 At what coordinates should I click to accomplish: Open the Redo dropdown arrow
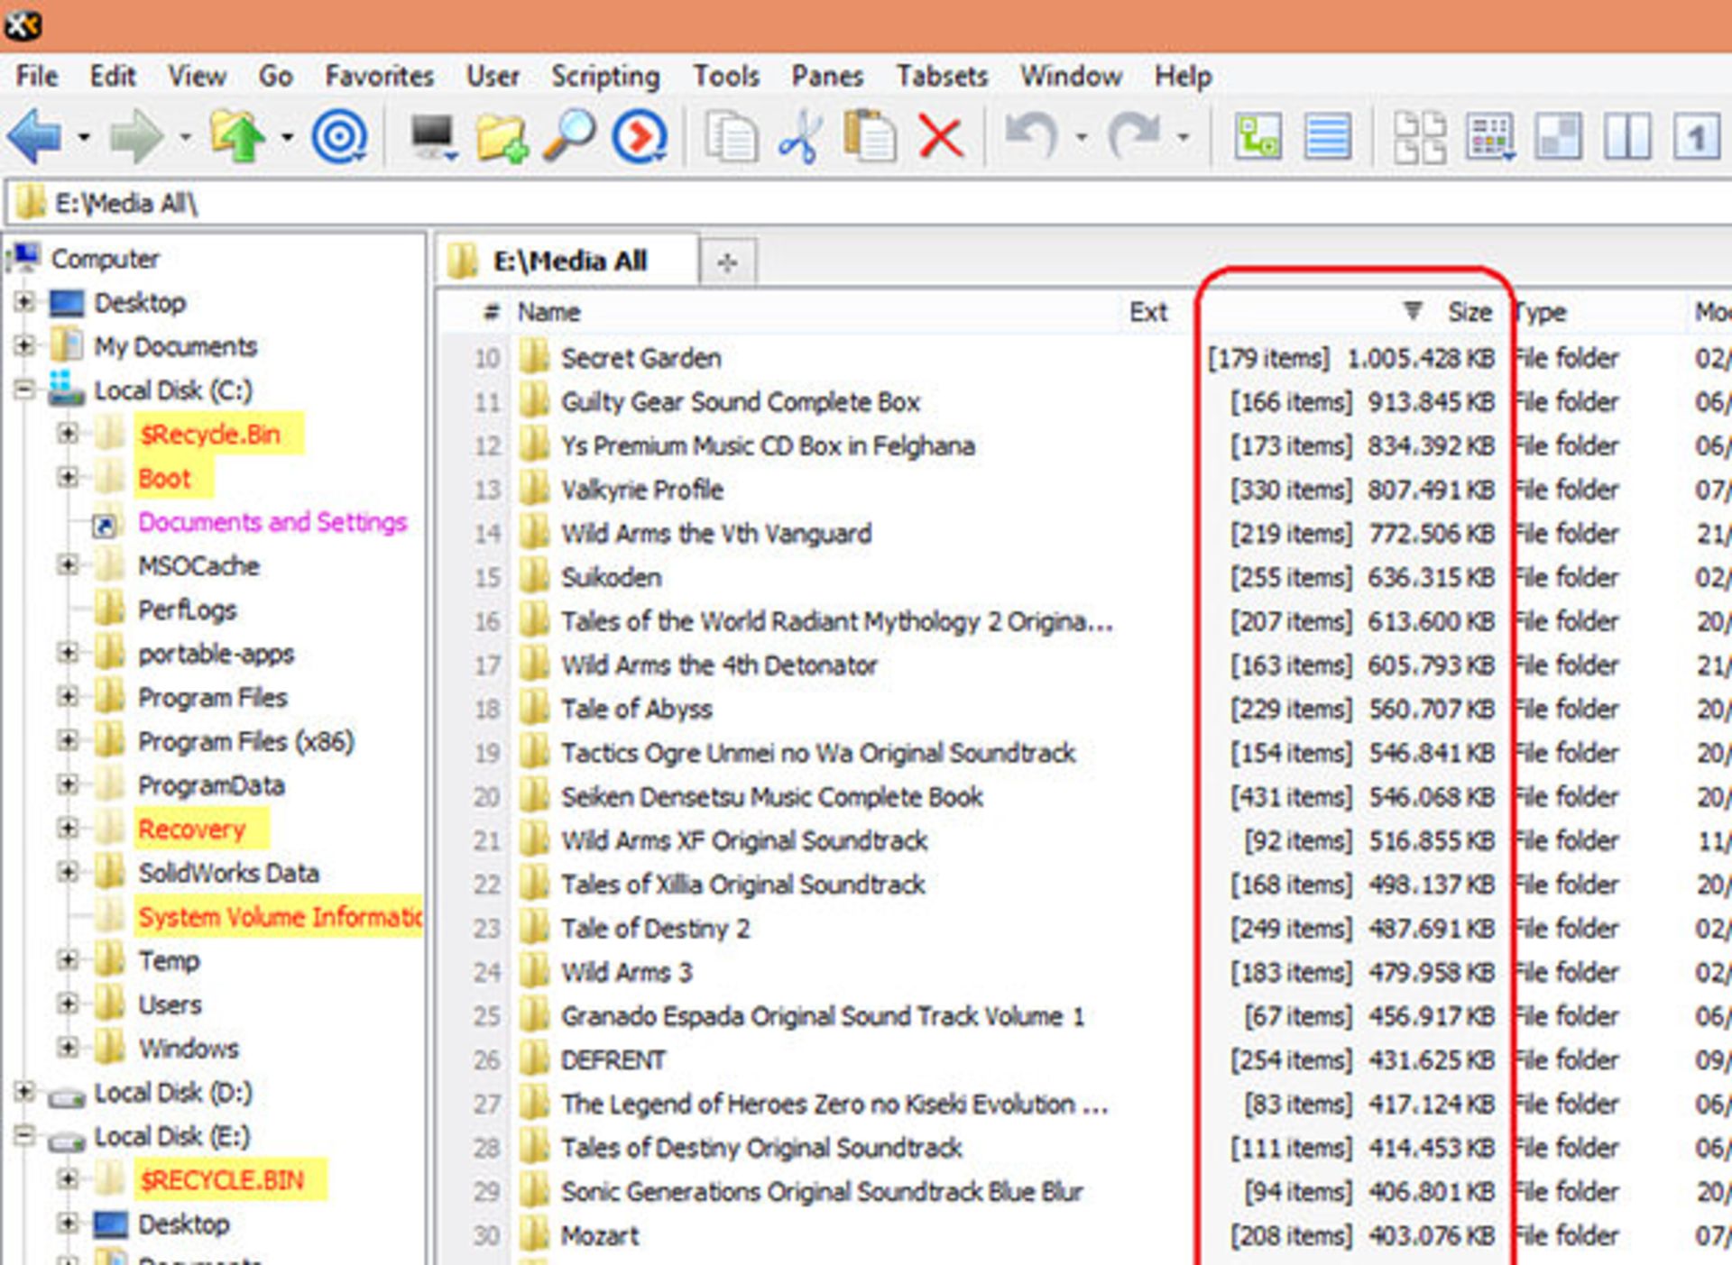pyautogui.click(x=1183, y=138)
